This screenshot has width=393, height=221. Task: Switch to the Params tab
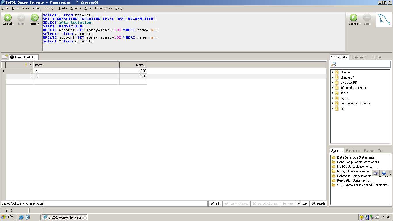coord(369,151)
